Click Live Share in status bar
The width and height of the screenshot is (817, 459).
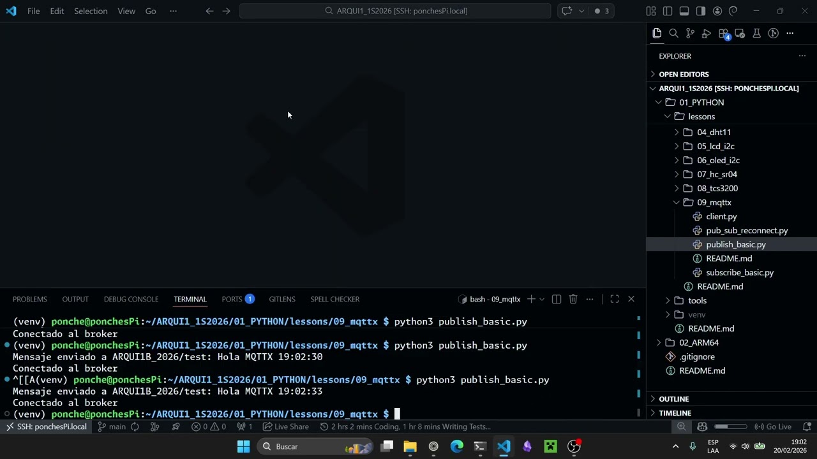click(x=285, y=426)
